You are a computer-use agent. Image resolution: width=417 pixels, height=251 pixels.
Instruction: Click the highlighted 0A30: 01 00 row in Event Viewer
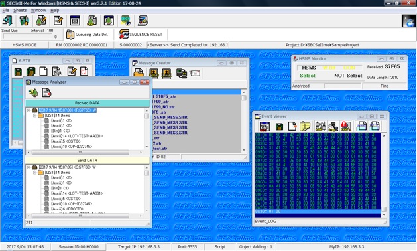[x=318, y=212]
